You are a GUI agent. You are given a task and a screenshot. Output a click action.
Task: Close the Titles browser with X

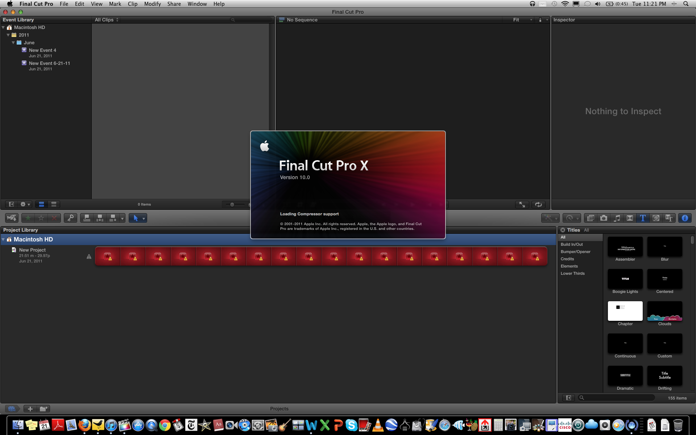tap(563, 230)
